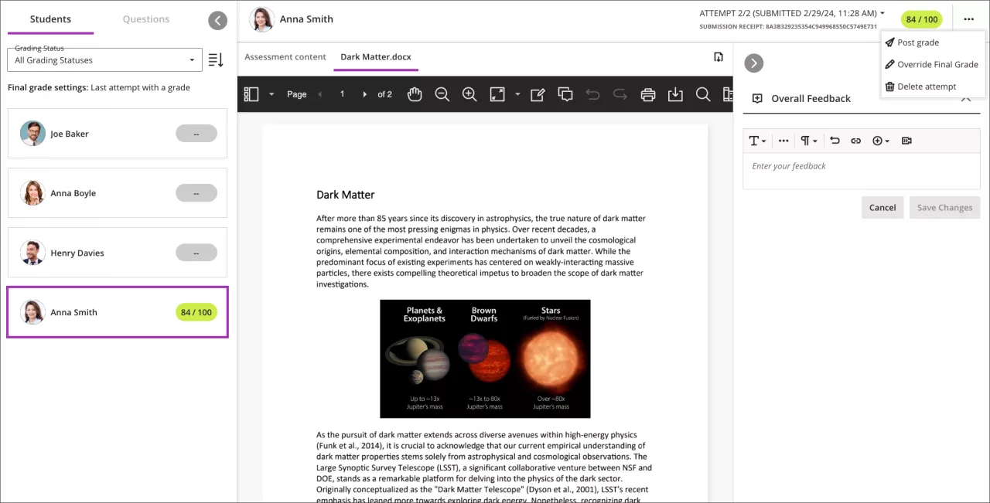Zoom out of the document
The image size is (990, 503).
tap(442, 94)
